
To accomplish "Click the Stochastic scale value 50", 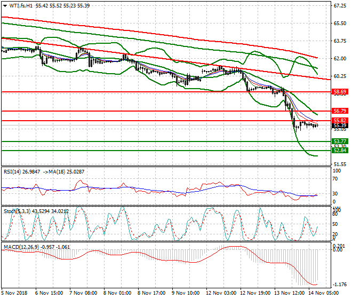I will point(335,224).
